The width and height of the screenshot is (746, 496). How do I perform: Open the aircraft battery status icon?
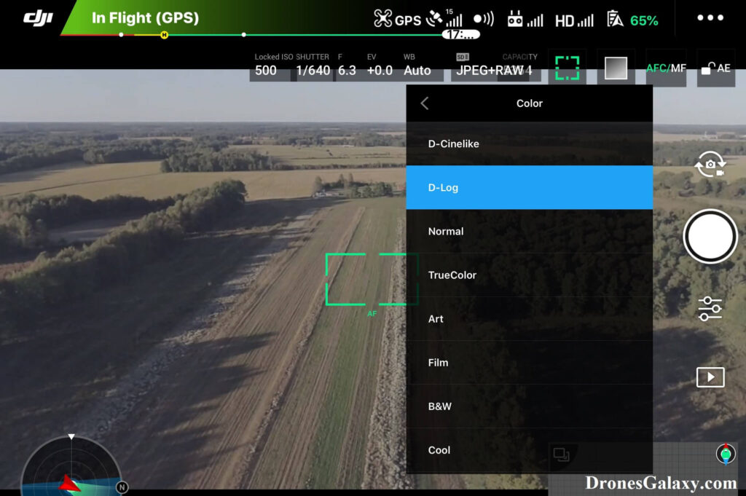[615, 20]
